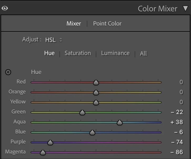191x159 pixels.
Task: Select the Luminance tab
Action: tap(115, 53)
